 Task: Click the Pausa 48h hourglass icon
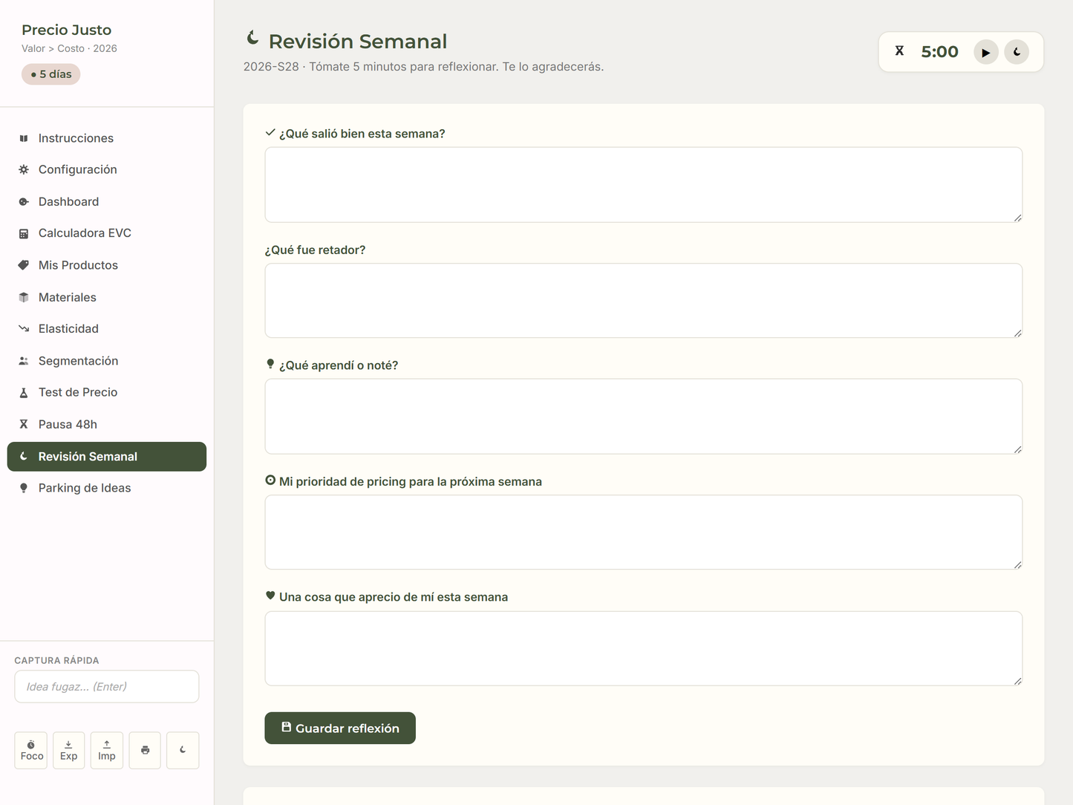tap(24, 424)
